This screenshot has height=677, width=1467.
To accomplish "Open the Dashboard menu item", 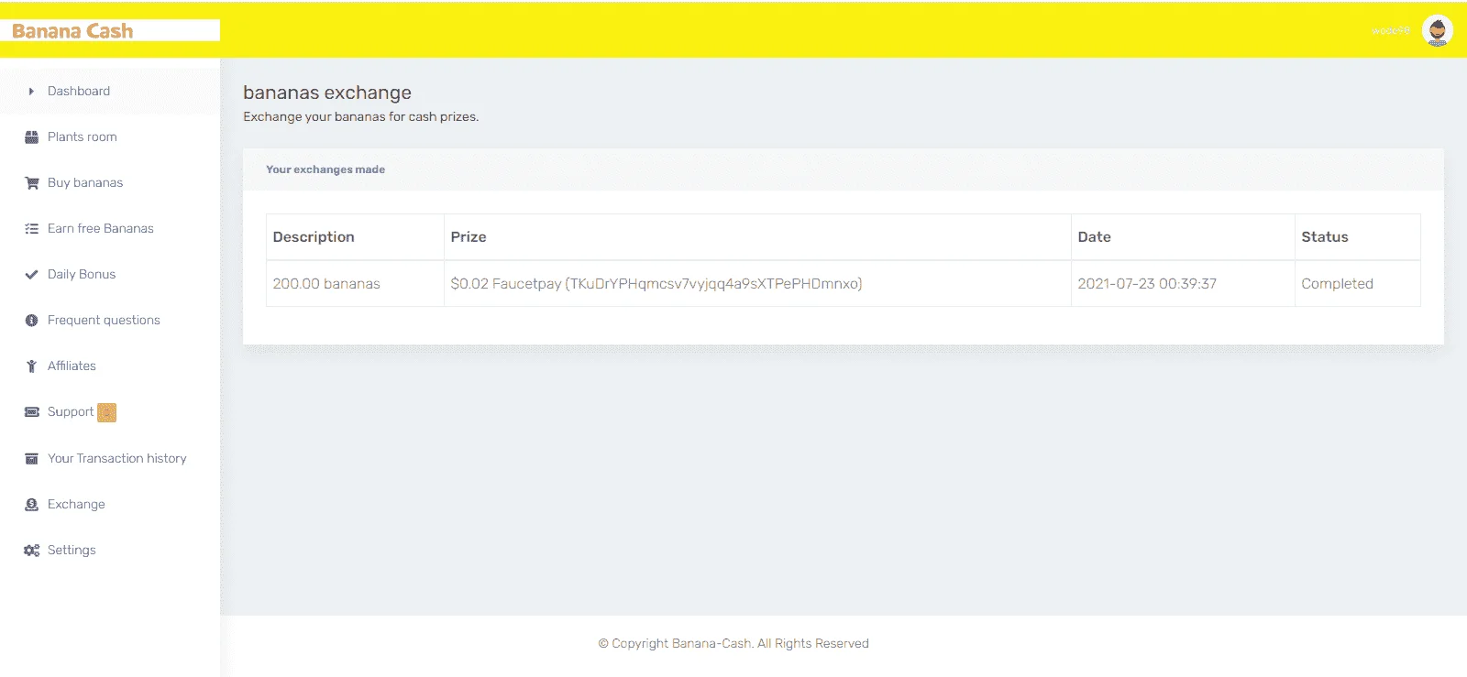I will (79, 92).
